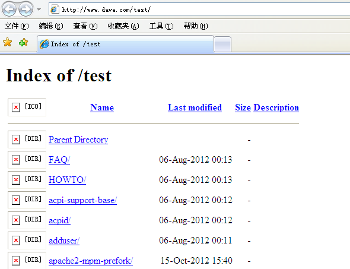Screen dimensions: 350x269
Task: Open the Parent Directory link
Action: coord(78,140)
